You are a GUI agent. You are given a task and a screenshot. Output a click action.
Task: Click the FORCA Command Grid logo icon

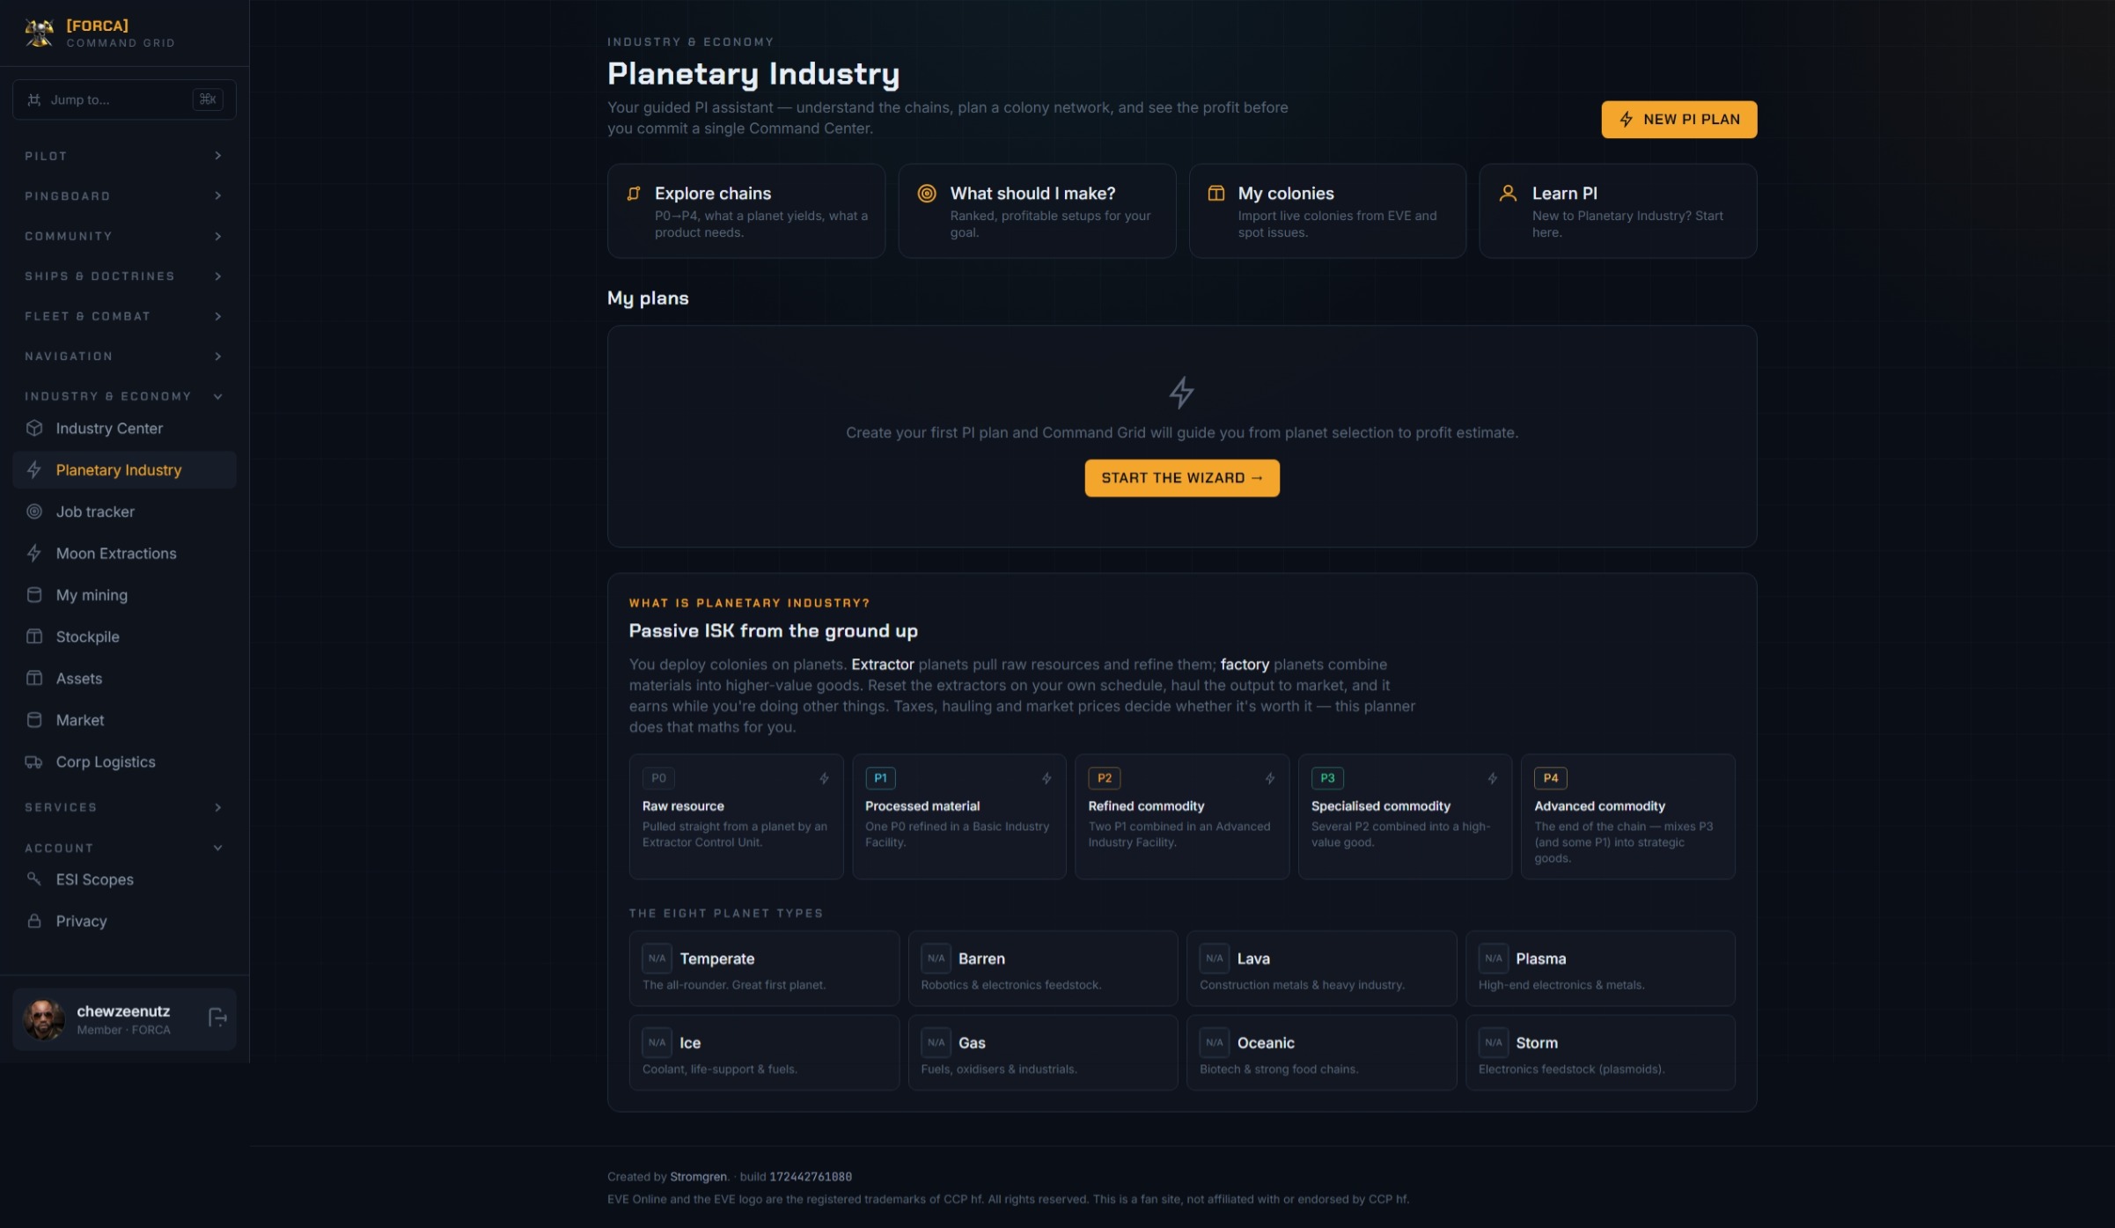tap(39, 33)
